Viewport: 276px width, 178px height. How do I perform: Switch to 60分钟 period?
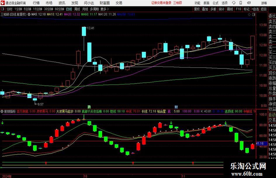[60, 9]
